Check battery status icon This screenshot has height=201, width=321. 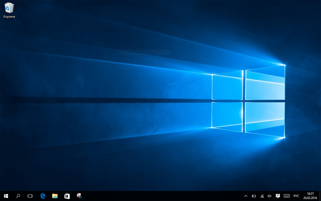pos(254,196)
